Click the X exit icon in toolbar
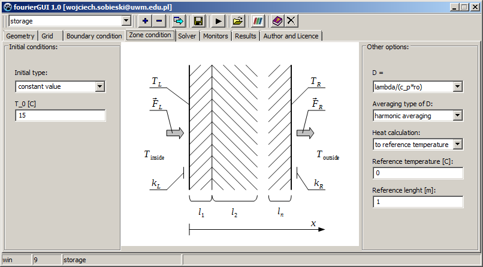Viewport: 483px width, 267px height. tap(291, 21)
